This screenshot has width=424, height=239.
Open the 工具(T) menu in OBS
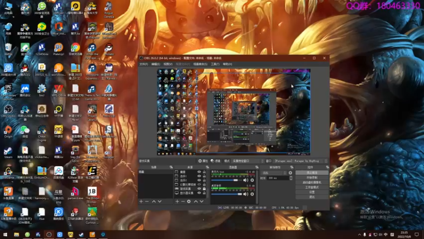[215, 64]
